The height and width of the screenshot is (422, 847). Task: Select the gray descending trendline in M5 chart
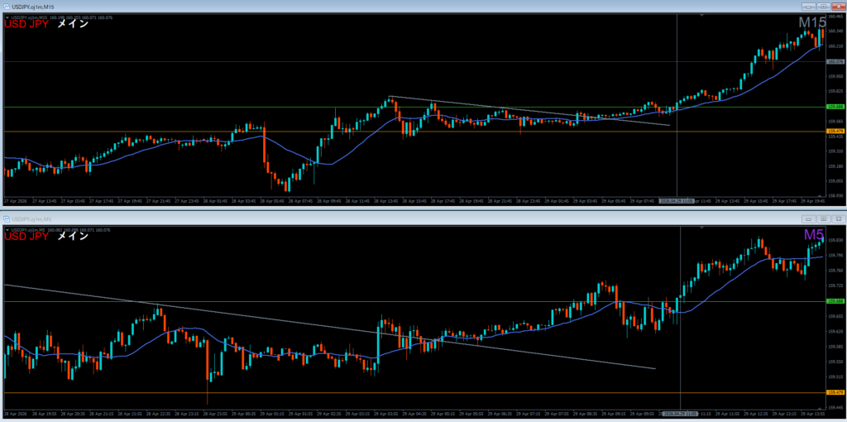329,326
